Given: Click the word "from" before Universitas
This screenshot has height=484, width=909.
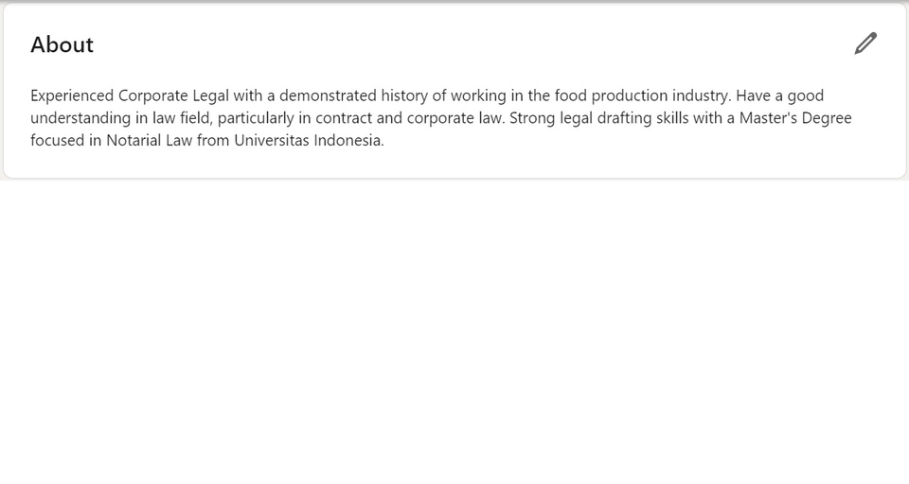Looking at the screenshot, I should (213, 140).
